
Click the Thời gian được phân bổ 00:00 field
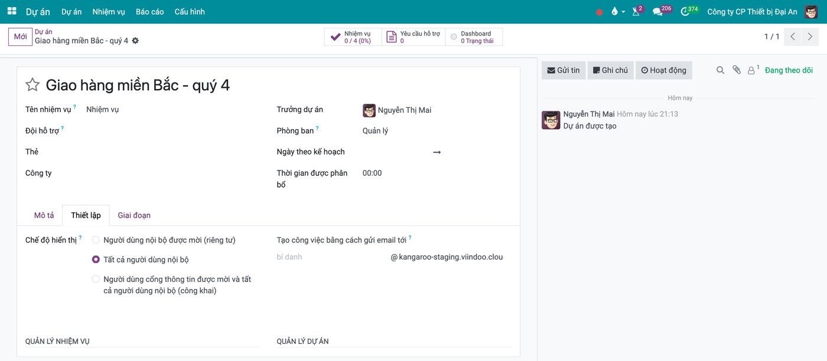437,173
